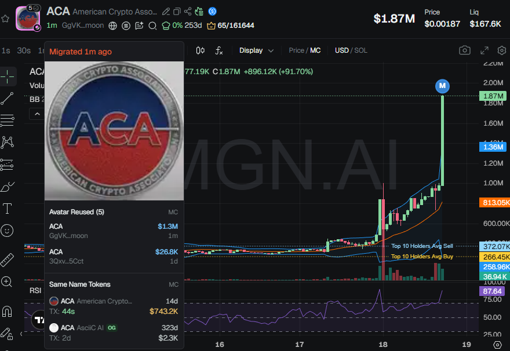Click the blue dollar coin badge
The height and width of the screenshot is (351, 510).
(212, 12)
